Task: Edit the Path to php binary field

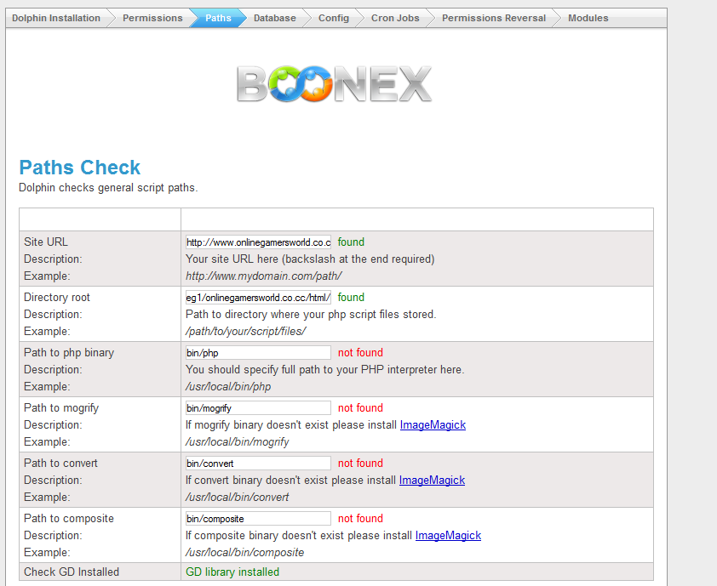Action: 258,353
